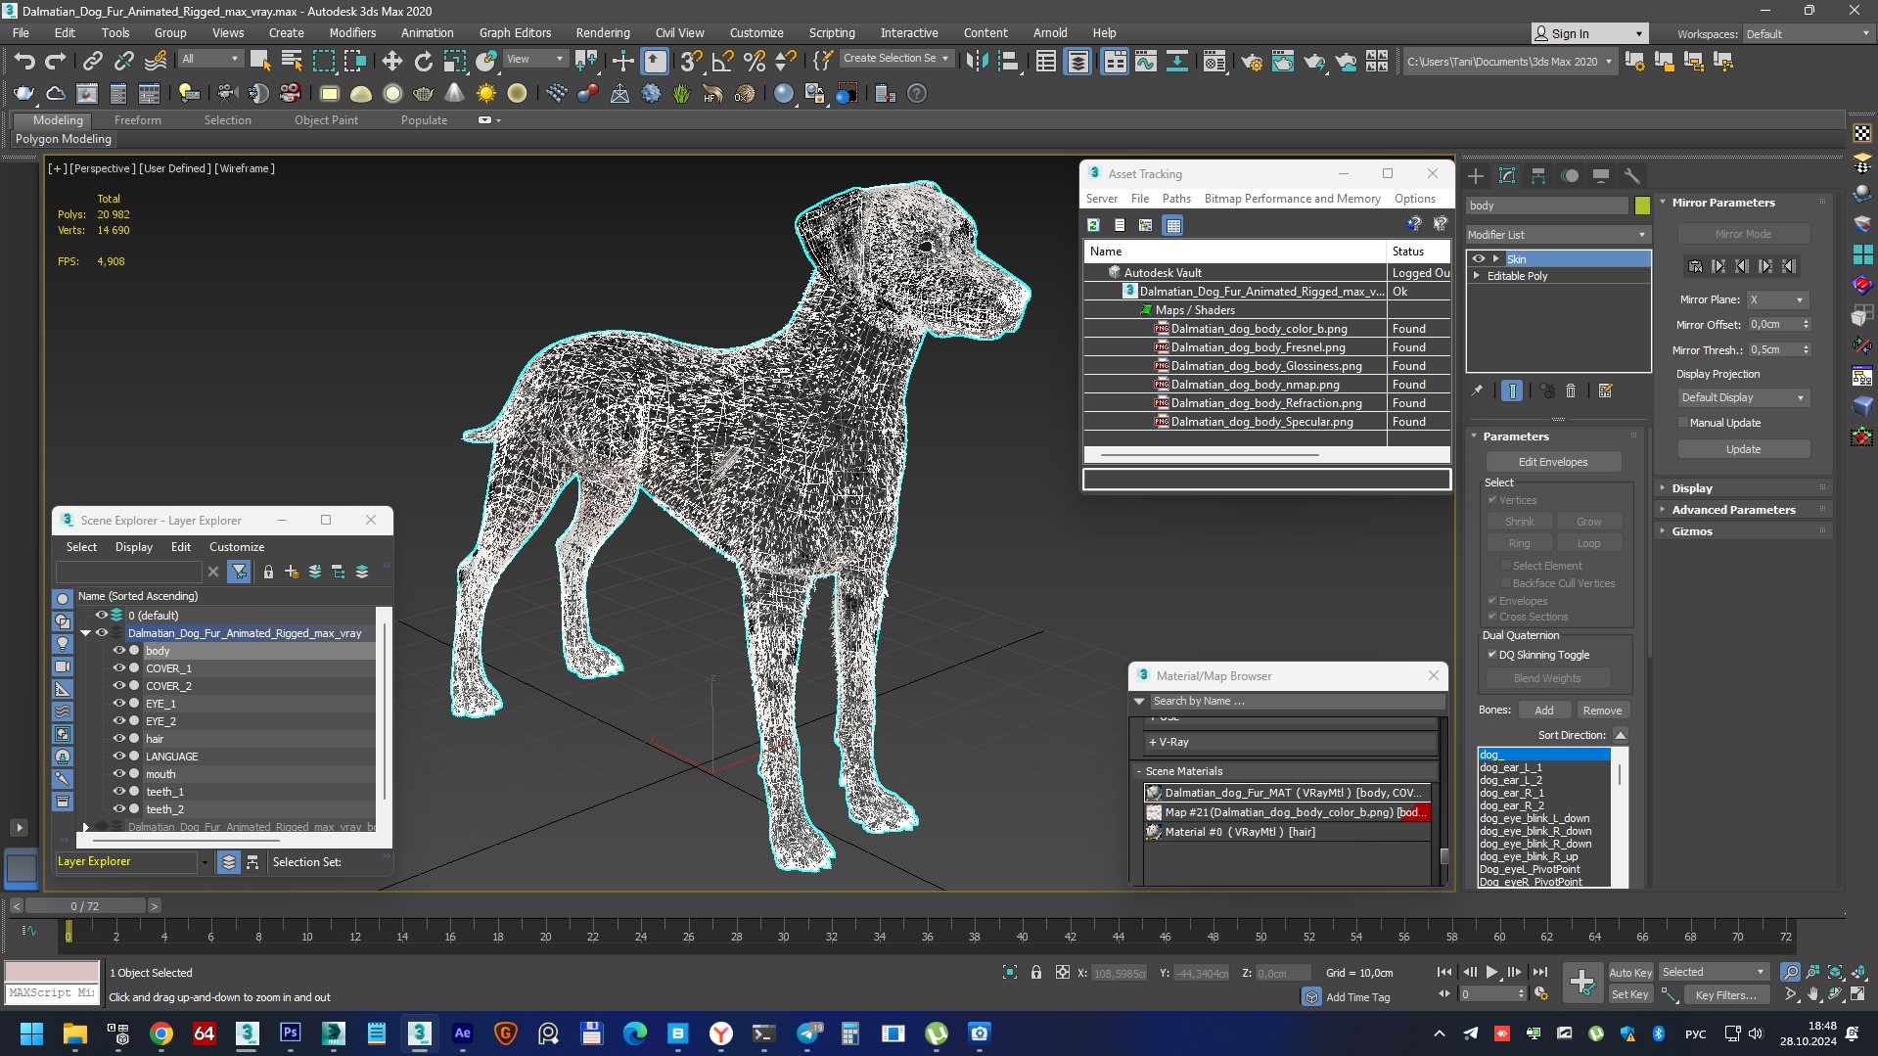Click Update button in Mirror Parameters
Viewport: 1878px width, 1056px height.
click(x=1743, y=449)
